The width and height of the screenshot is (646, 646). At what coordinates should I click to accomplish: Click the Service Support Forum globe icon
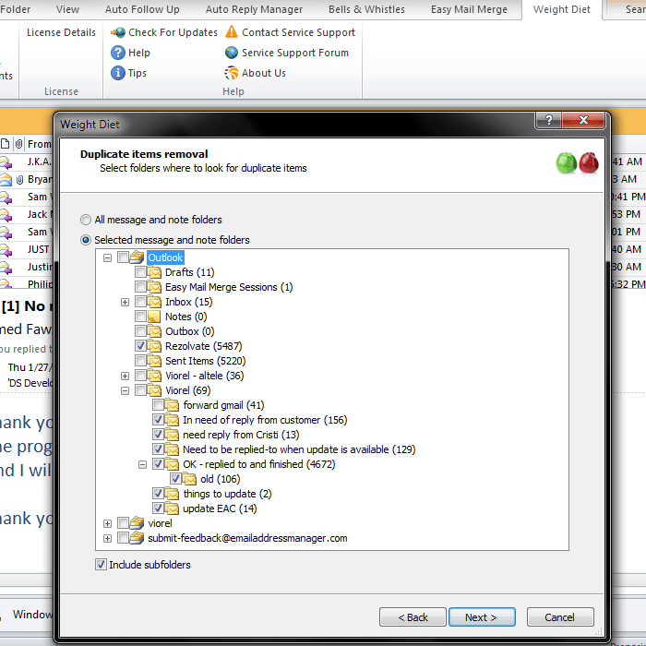(232, 53)
